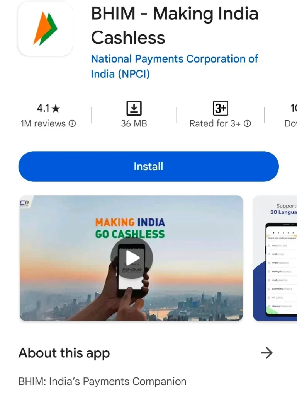Install the BHIM app
The height and width of the screenshot is (396, 297).
[x=148, y=166]
